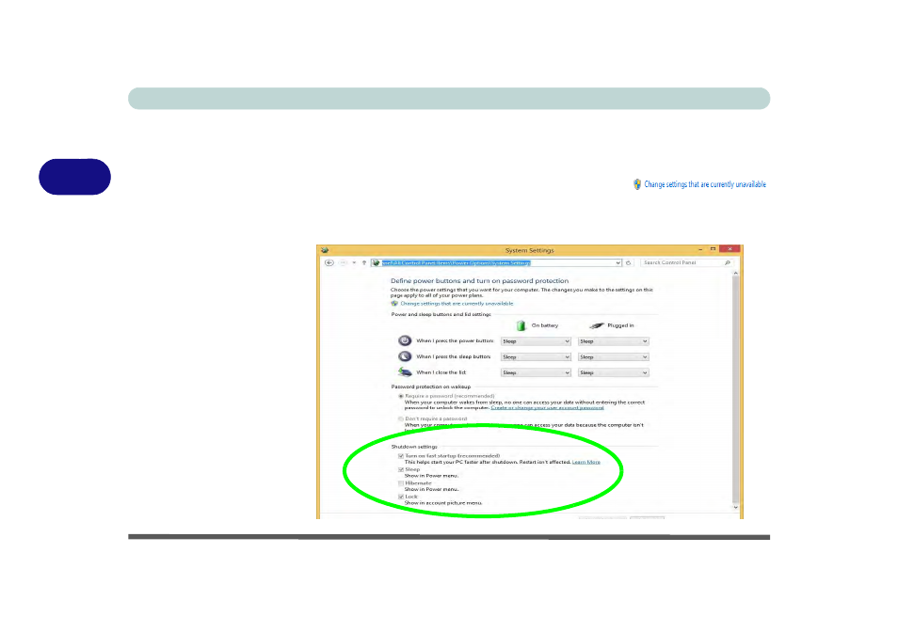
Task: Close the System Settings window
Action: coord(730,249)
